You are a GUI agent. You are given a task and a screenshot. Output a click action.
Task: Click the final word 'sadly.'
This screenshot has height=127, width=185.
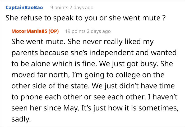21,119
